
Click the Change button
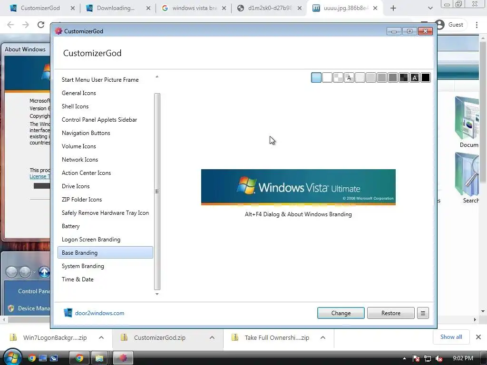tap(341, 313)
